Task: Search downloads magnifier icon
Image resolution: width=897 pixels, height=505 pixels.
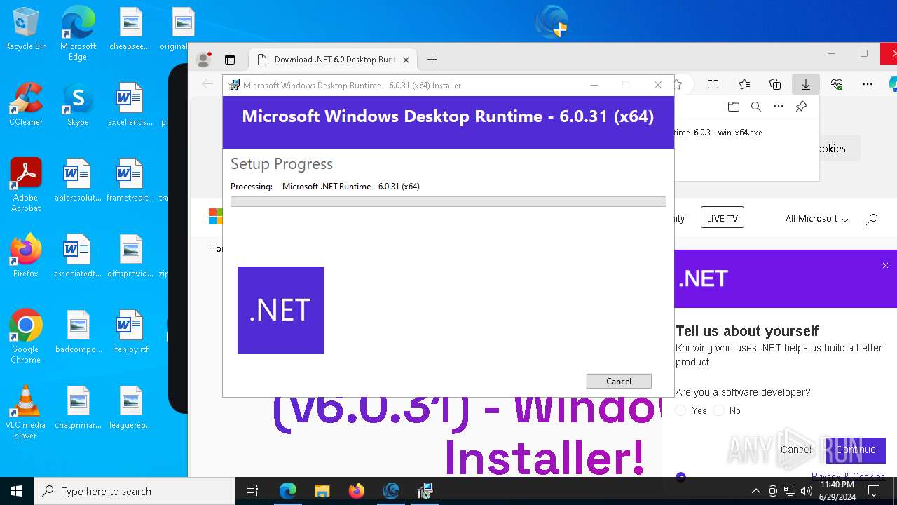Action: [756, 107]
